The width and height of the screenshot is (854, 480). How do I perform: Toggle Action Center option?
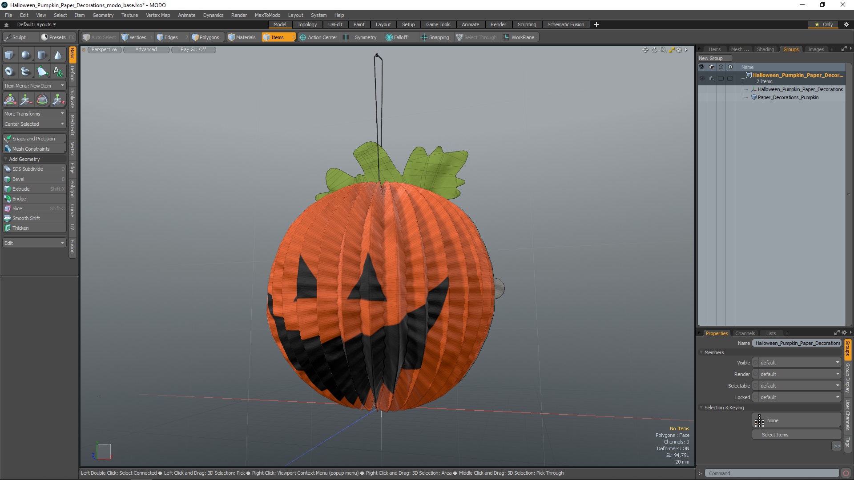[x=318, y=37]
